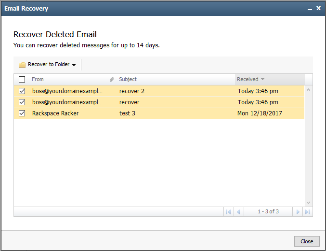
Task: Click the Close button
Action: (307, 241)
